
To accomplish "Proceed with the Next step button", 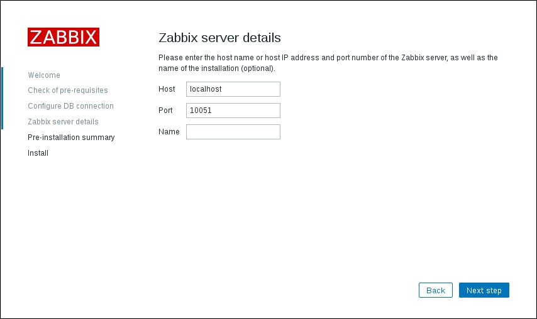I will (x=484, y=290).
